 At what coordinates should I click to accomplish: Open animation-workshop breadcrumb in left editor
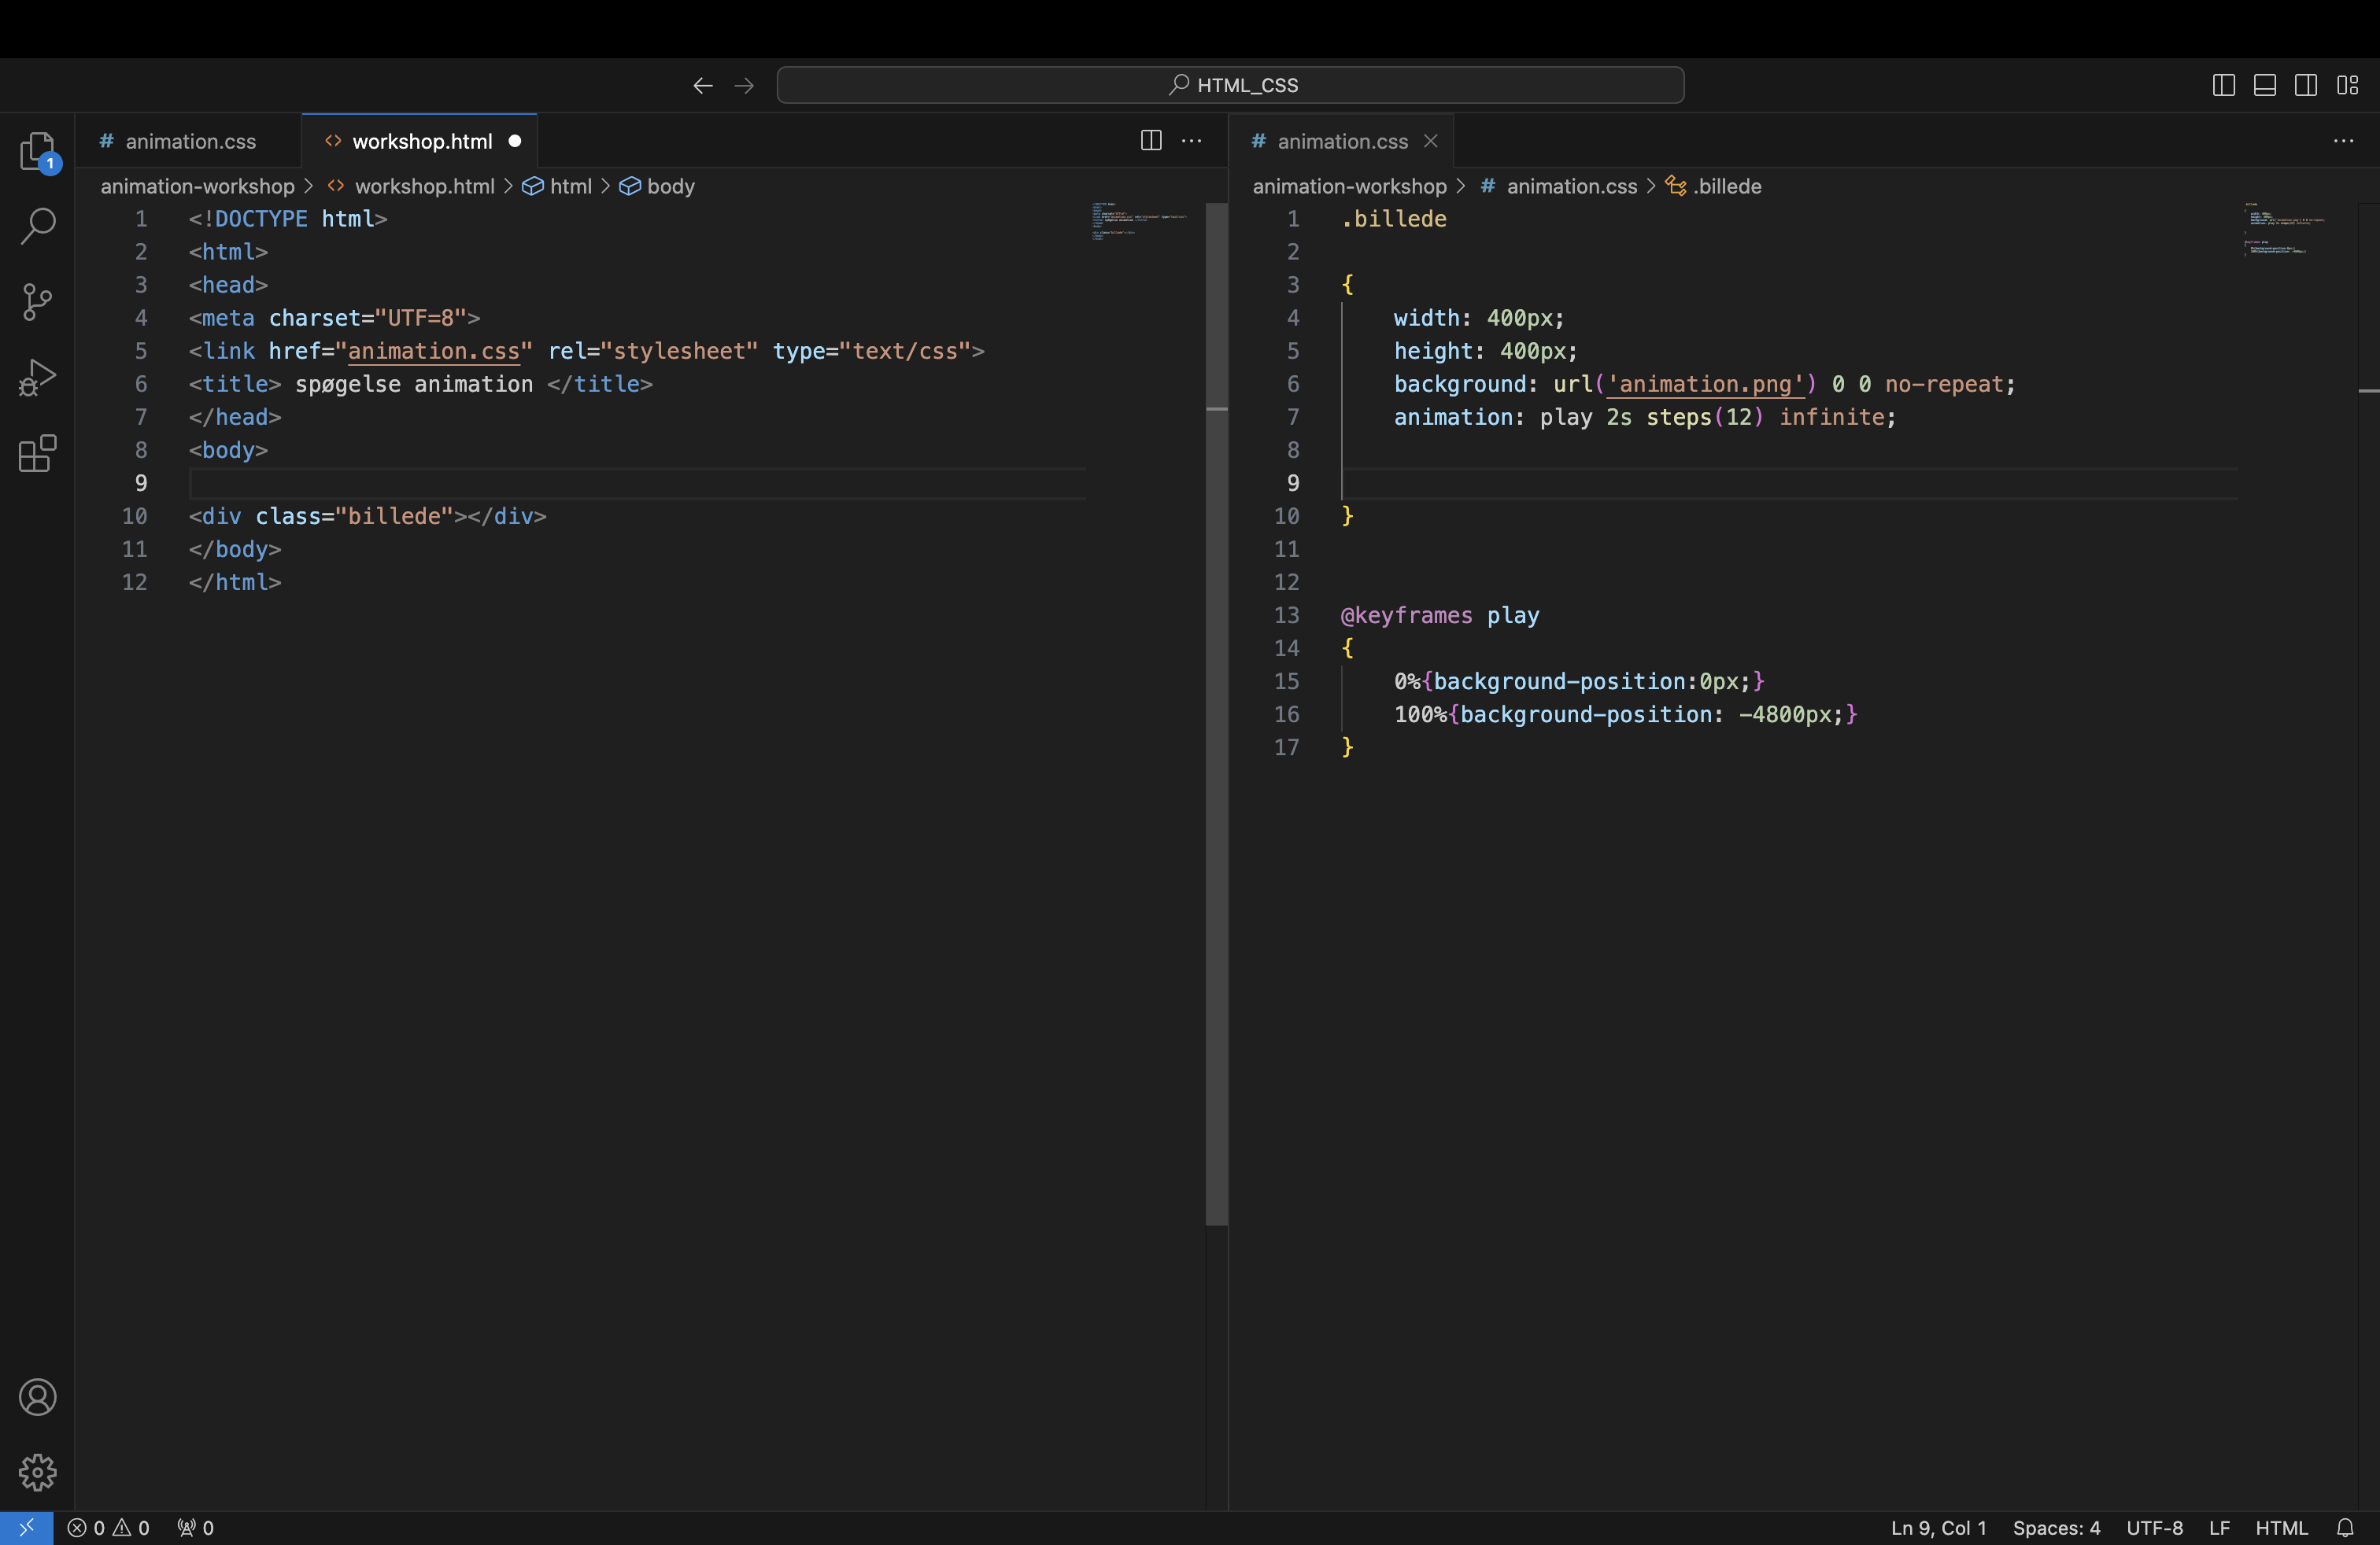click(198, 186)
